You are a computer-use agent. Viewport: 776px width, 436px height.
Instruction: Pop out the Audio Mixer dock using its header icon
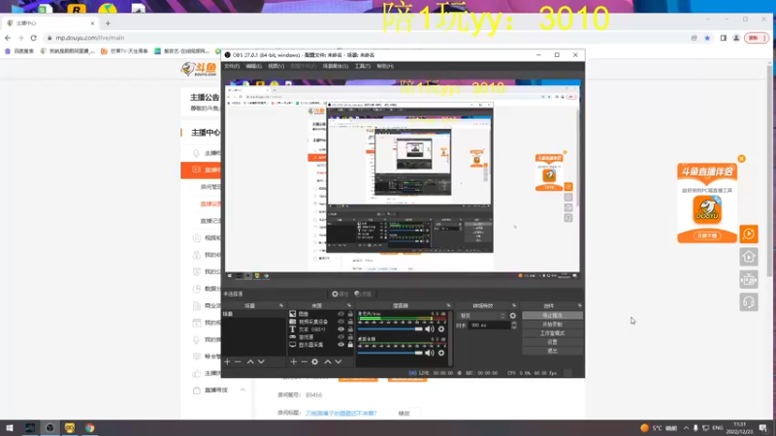[x=449, y=305]
